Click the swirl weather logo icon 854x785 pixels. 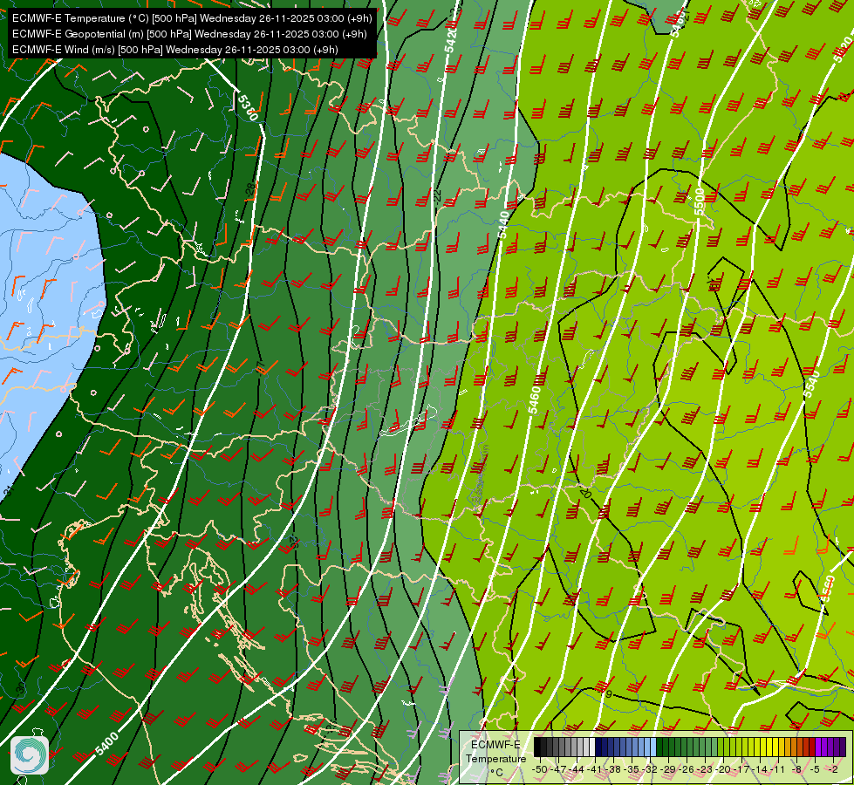click(x=30, y=755)
